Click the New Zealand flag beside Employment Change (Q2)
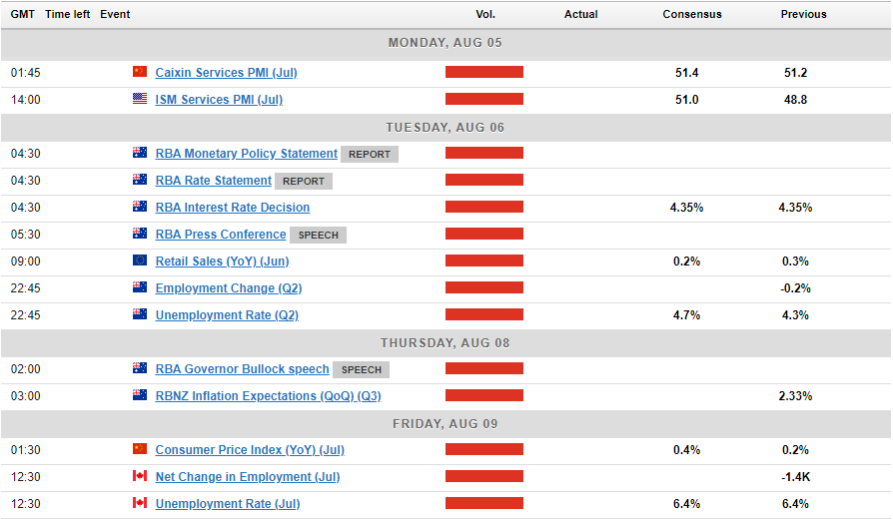 point(140,287)
